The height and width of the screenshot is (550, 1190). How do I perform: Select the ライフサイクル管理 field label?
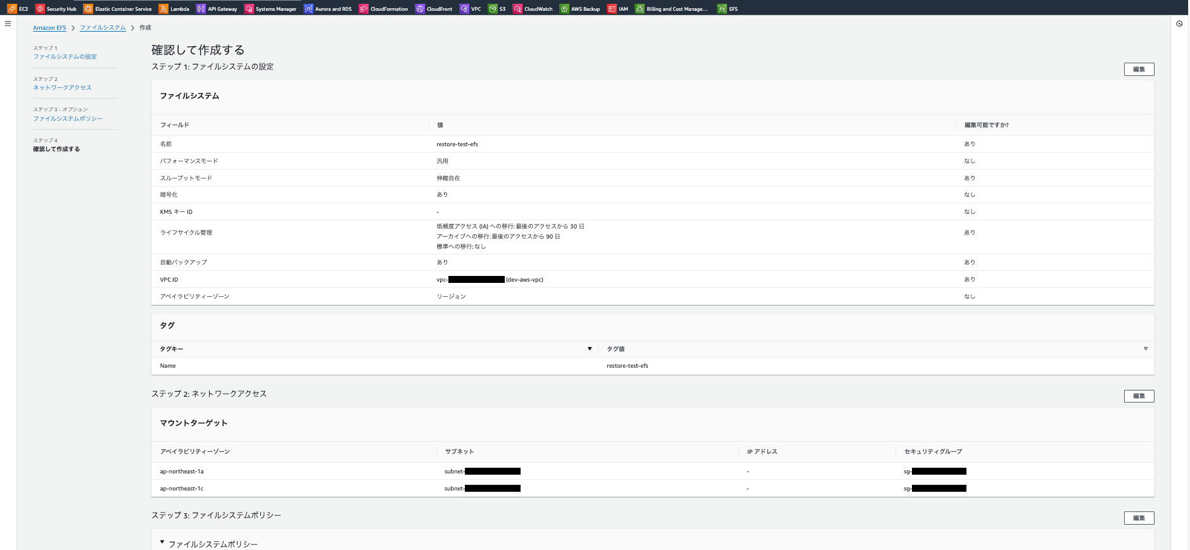point(186,233)
